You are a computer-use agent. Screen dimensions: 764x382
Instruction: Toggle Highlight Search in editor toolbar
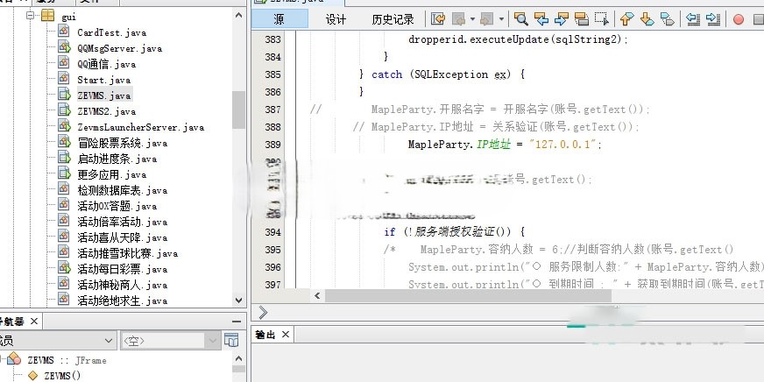tap(582, 18)
